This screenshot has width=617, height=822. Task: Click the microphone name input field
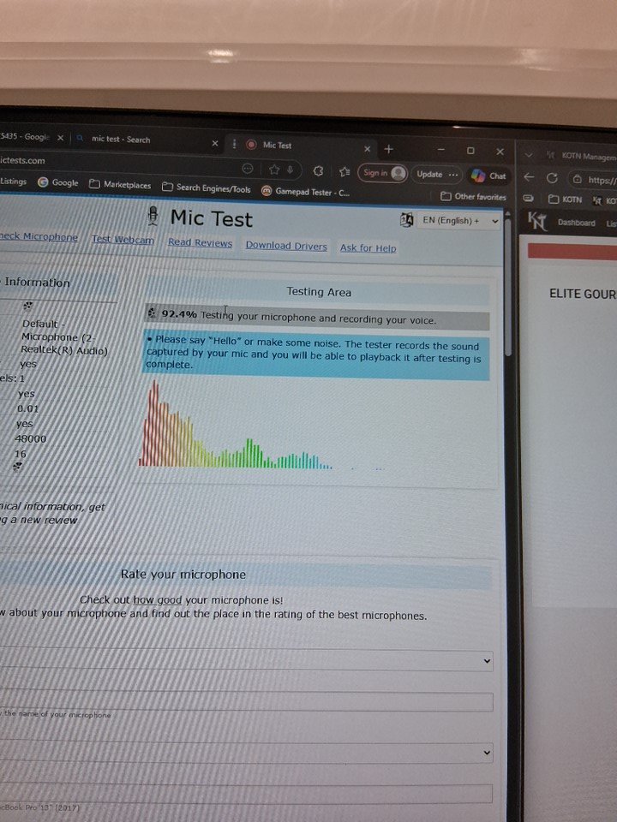click(x=249, y=702)
